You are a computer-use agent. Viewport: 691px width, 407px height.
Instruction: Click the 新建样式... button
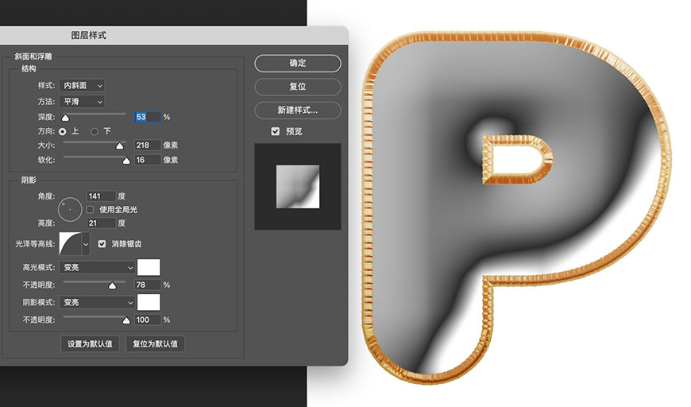point(298,110)
